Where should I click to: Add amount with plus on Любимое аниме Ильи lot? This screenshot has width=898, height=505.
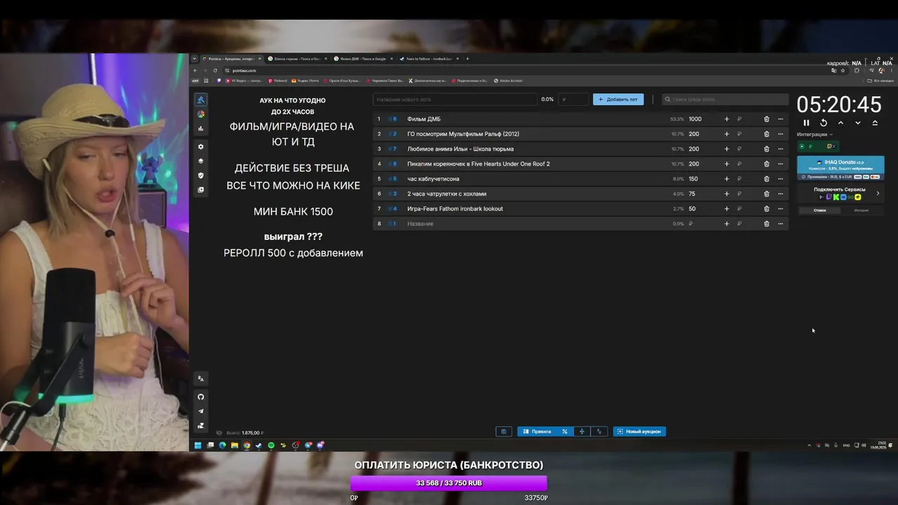[727, 149]
